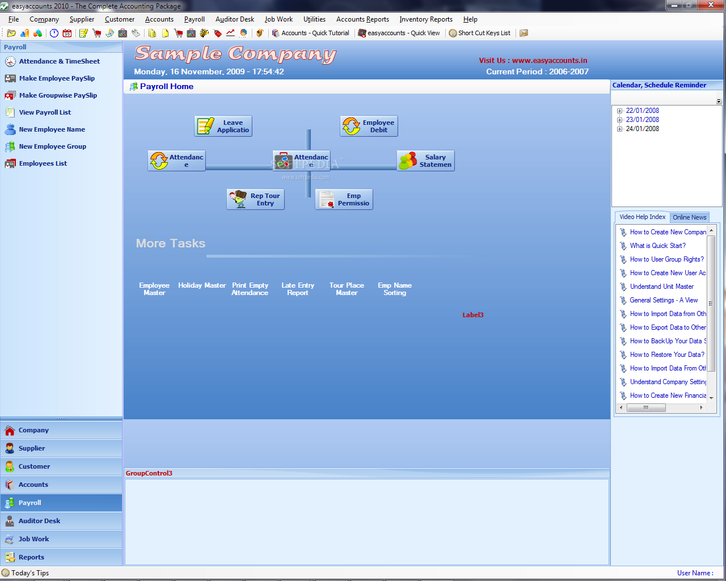Image resolution: width=726 pixels, height=581 pixels.
Task: Open the calendar panel dropdown arrow
Action: 719,101
